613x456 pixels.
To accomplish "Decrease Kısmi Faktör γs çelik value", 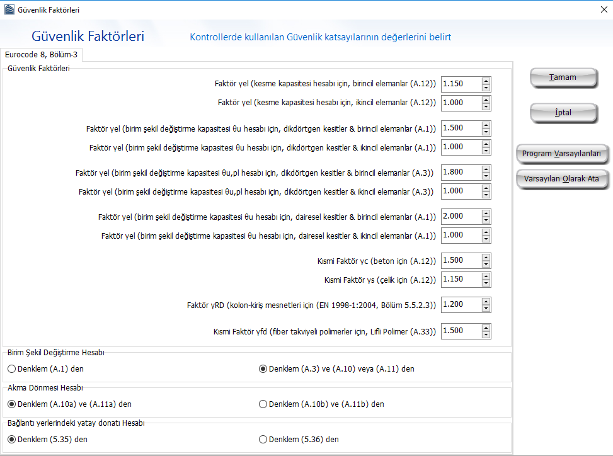I will 486,283.
